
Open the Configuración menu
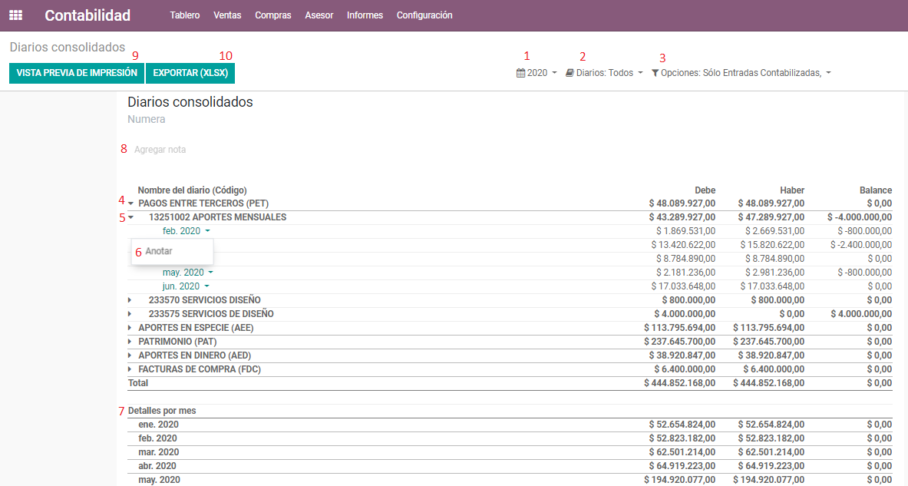[x=424, y=15]
